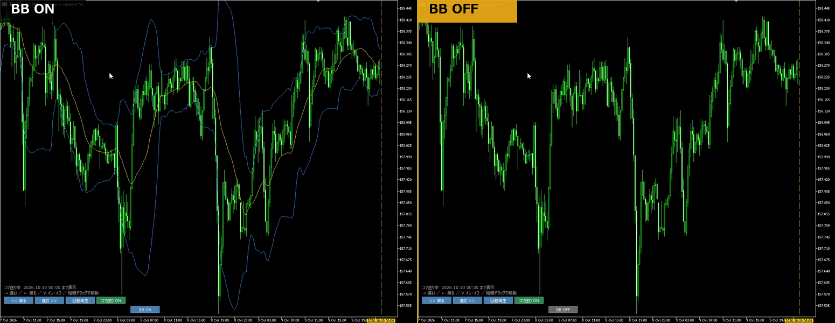Click the 8 Oct 11:00 time label in the BB OFF chart
The height and width of the screenshot is (323, 835).
pyautogui.click(x=592, y=320)
